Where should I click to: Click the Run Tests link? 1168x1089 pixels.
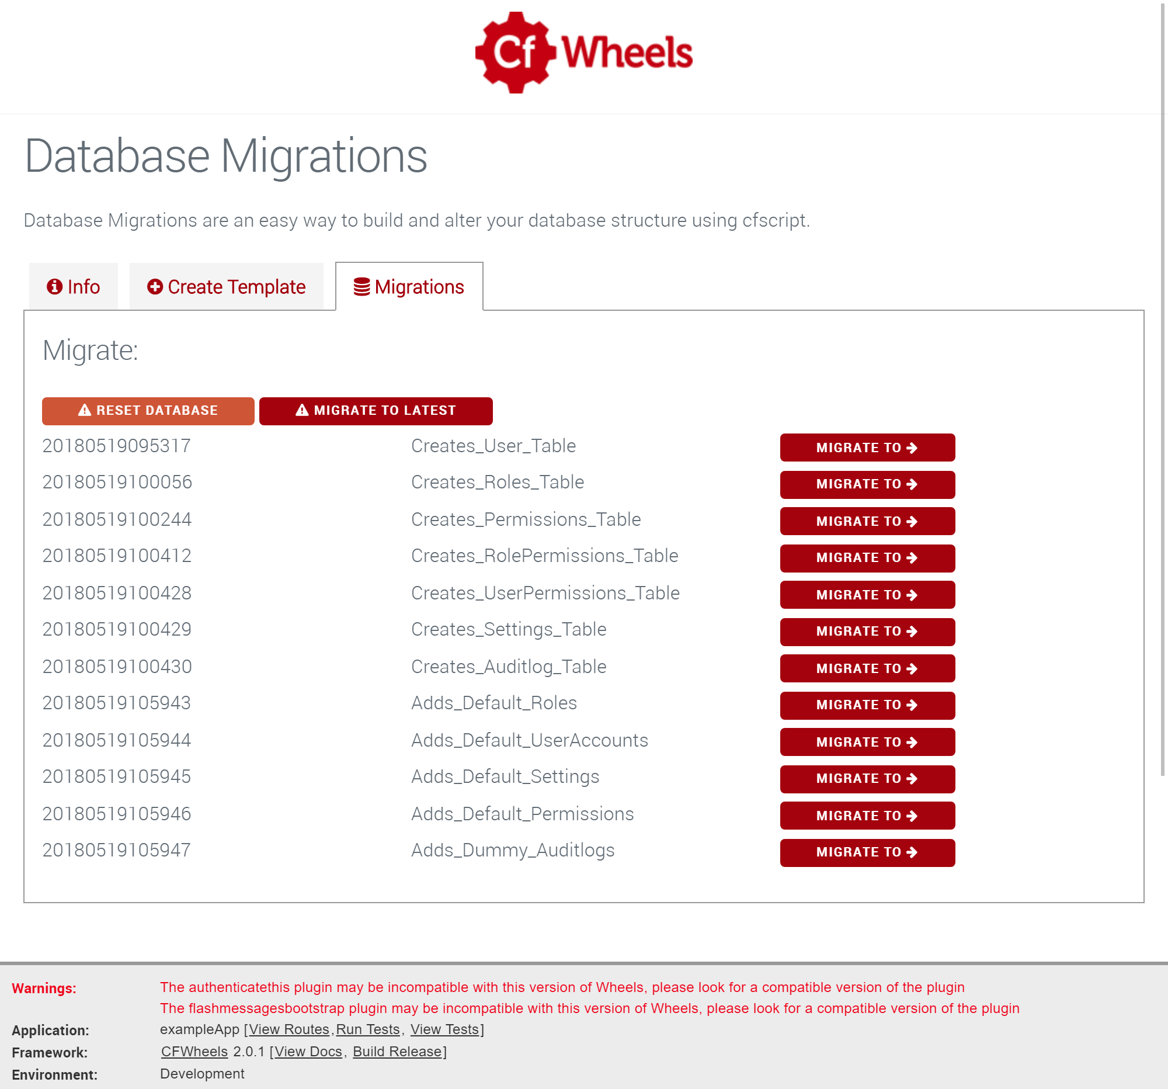pos(367,1029)
